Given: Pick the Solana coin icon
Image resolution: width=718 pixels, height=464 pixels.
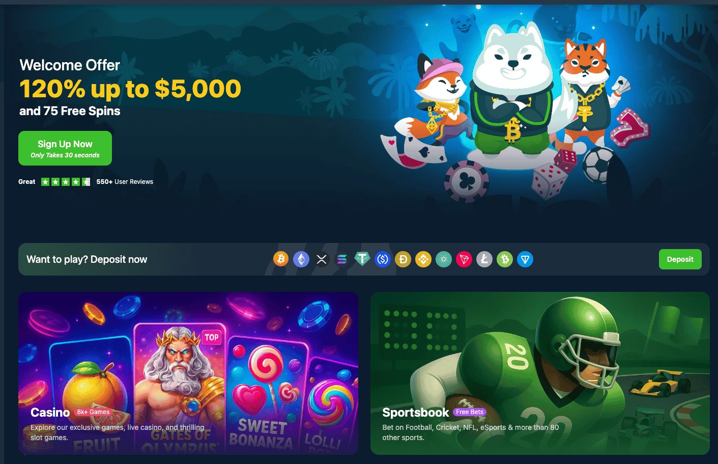Looking at the screenshot, I should click(342, 259).
